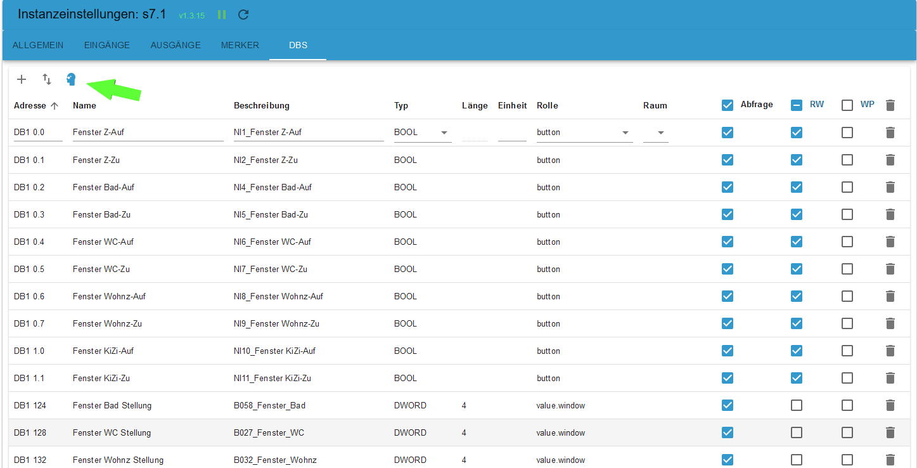Delete the Fenster WC-Zu row
The height and width of the screenshot is (468, 917).
[890, 269]
